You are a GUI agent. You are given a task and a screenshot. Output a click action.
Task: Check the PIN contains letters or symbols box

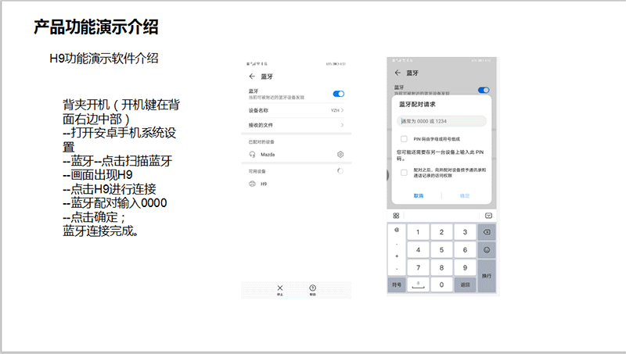coord(404,138)
